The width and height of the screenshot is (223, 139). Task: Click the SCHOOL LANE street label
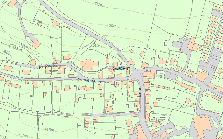[48, 66]
